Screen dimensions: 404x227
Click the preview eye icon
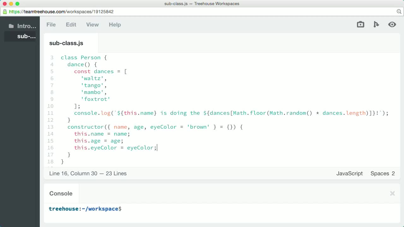coord(392,24)
